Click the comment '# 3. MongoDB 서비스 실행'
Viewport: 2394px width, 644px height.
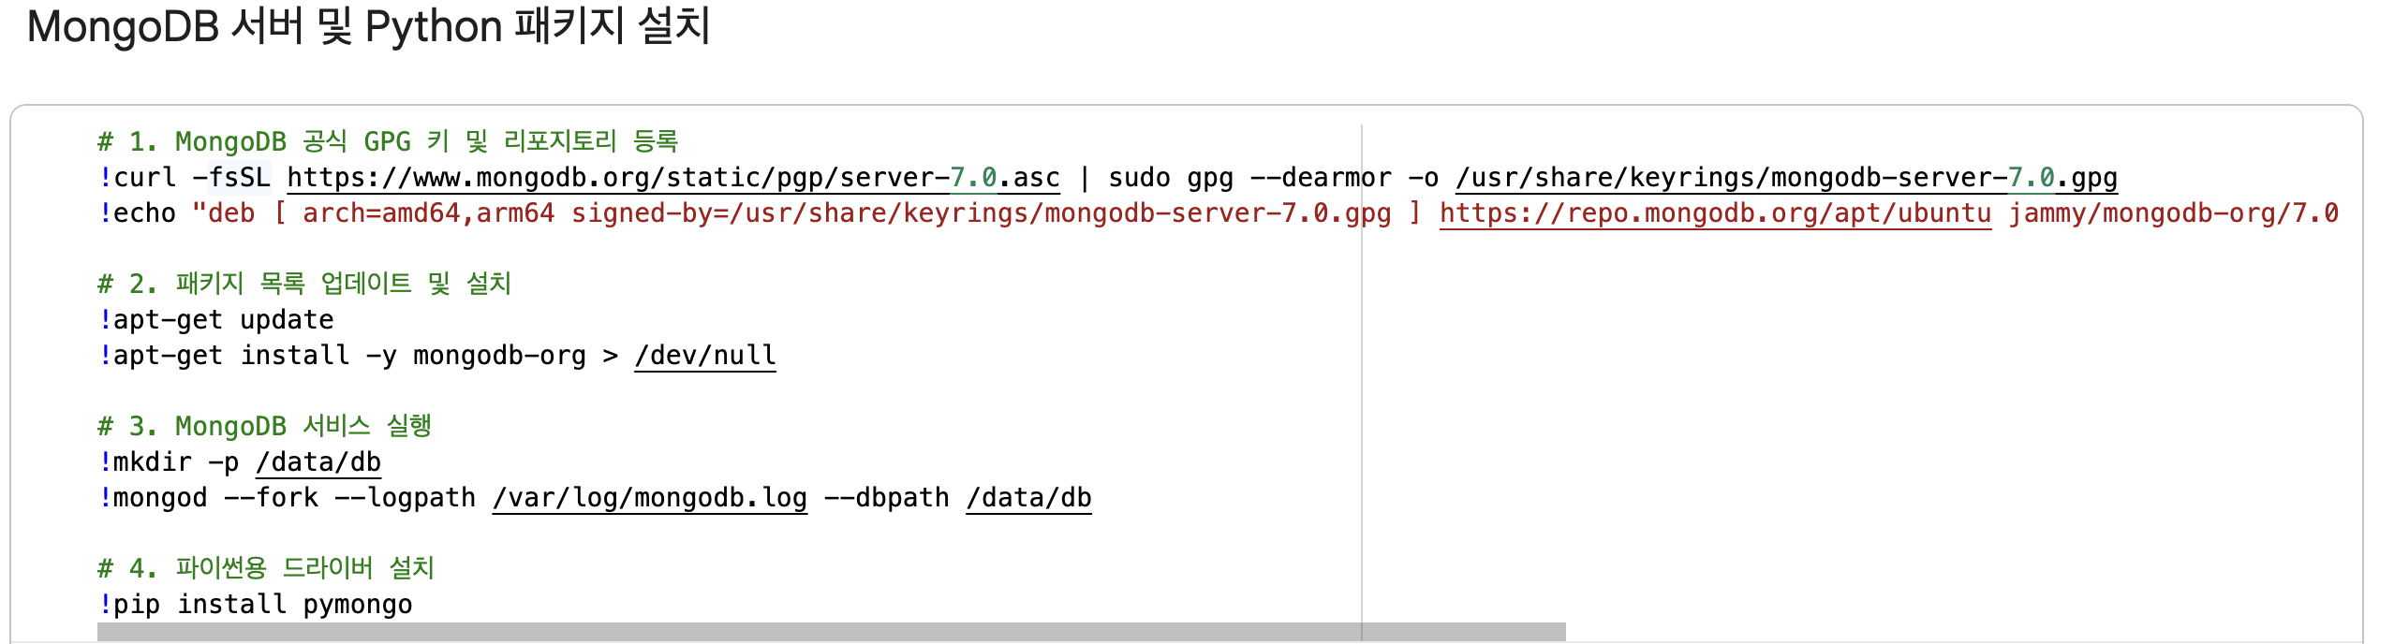point(264,427)
